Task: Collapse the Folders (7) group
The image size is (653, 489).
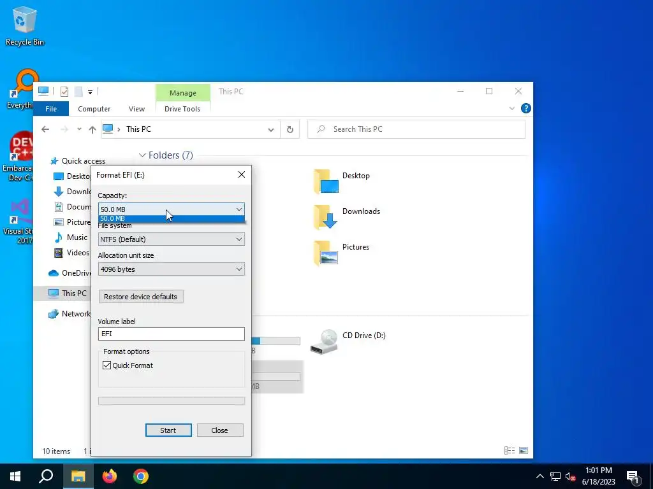Action: pos(142,155)
